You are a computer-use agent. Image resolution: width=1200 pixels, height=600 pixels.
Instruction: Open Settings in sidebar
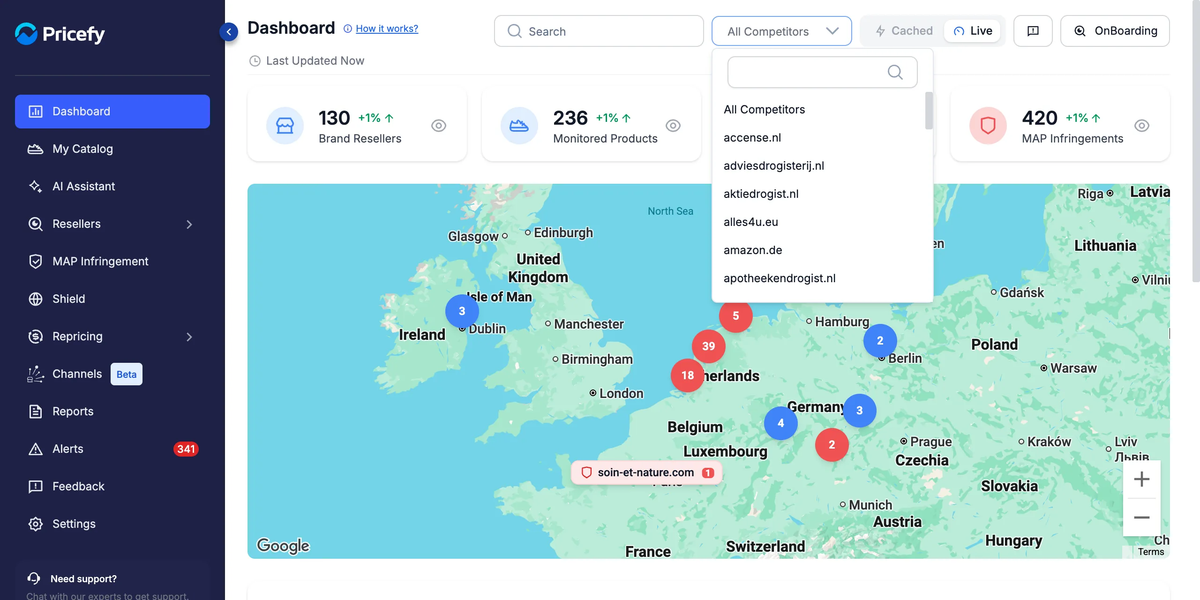[x=112, y=524]
